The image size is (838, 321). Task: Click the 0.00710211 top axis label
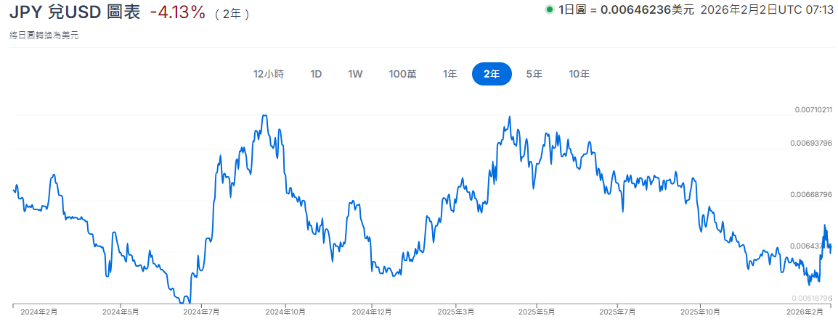pyautogui.click(x=813, y=110)
